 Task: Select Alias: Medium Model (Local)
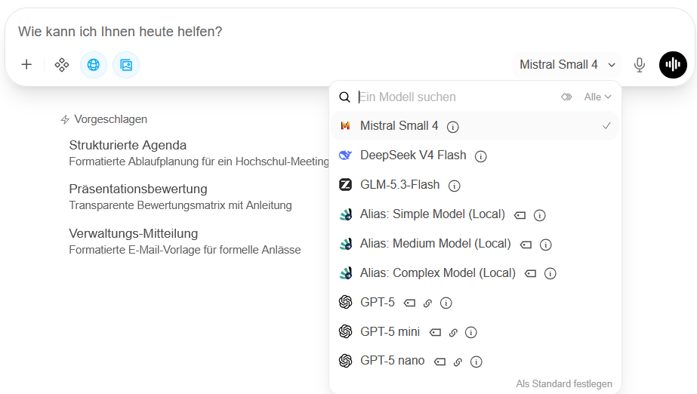point(475,243)
